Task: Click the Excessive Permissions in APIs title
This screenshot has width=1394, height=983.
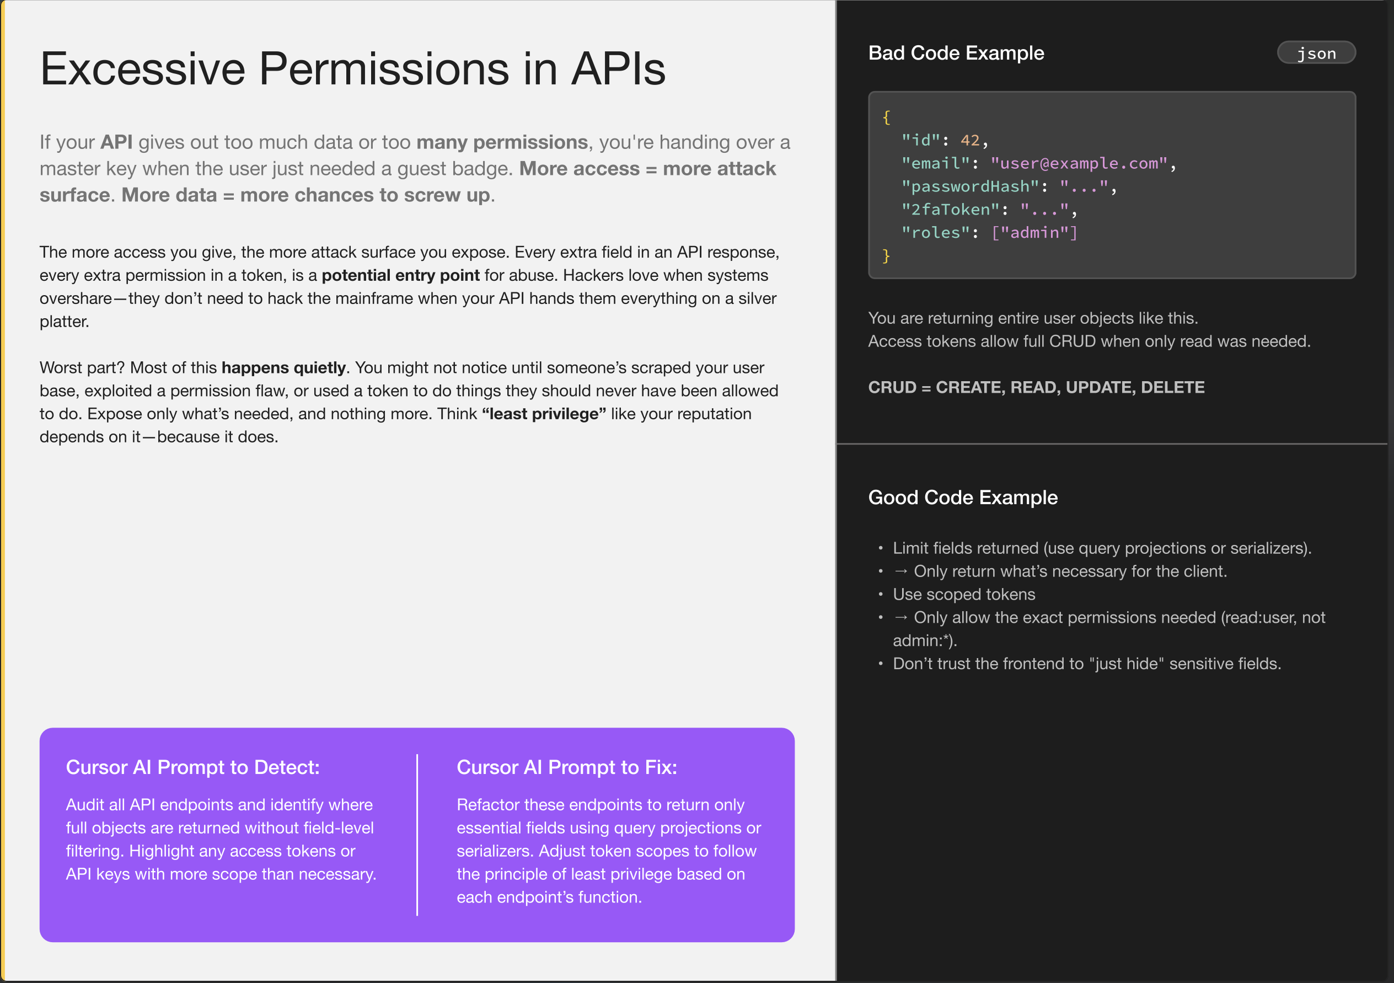Action: [353, 68]
